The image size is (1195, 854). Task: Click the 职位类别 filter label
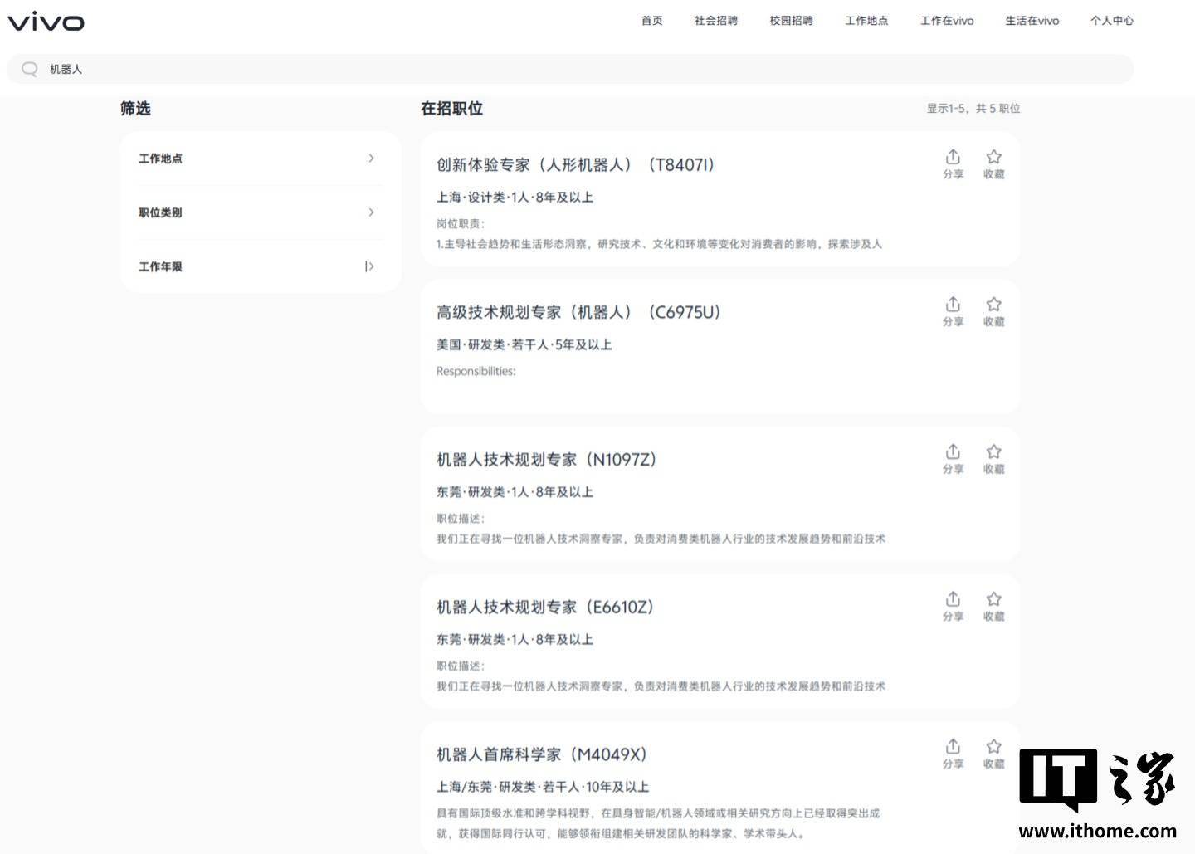160,212
